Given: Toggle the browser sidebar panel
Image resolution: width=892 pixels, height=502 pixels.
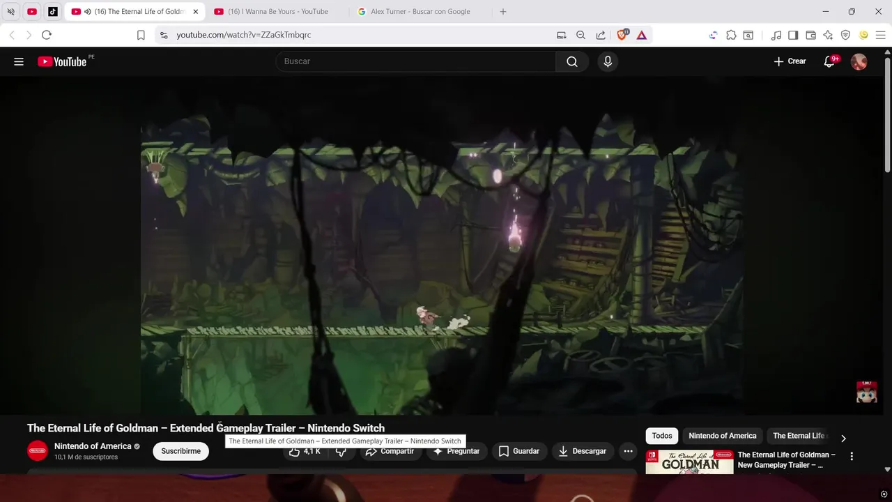Looking at the screenshot, I should click(x=793, y=35).
